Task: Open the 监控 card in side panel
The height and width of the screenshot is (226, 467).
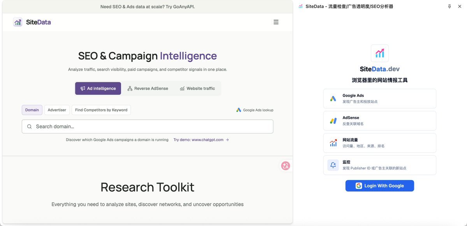Action: tap(380, 165)
